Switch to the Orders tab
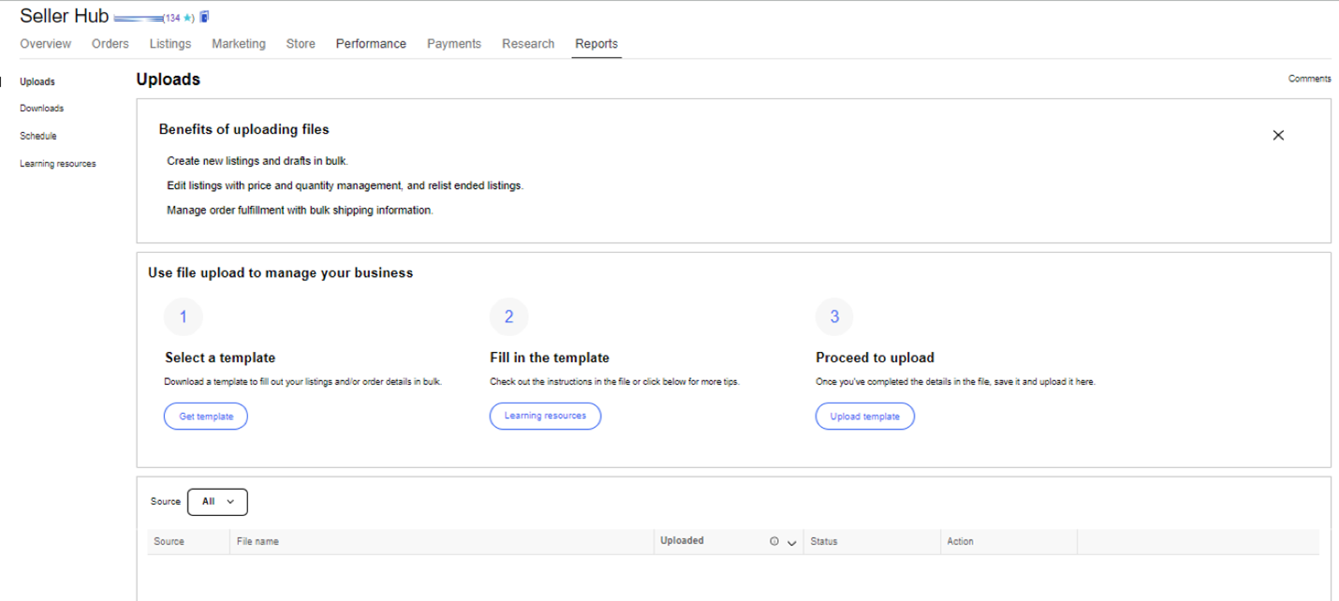The width and height of the screenshot is (1339, 601). coord(110,44)
